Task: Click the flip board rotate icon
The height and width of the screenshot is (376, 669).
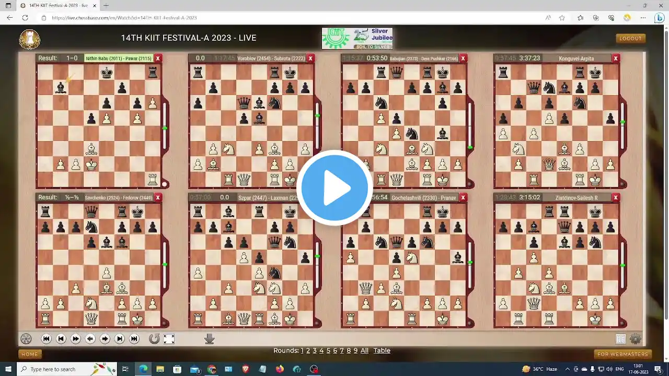Action: click(x=154, y=339)
